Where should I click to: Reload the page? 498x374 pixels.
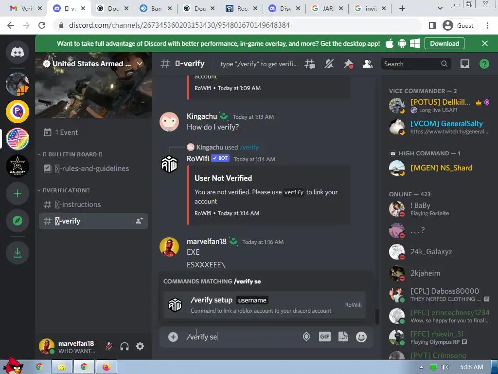[42, 25]
